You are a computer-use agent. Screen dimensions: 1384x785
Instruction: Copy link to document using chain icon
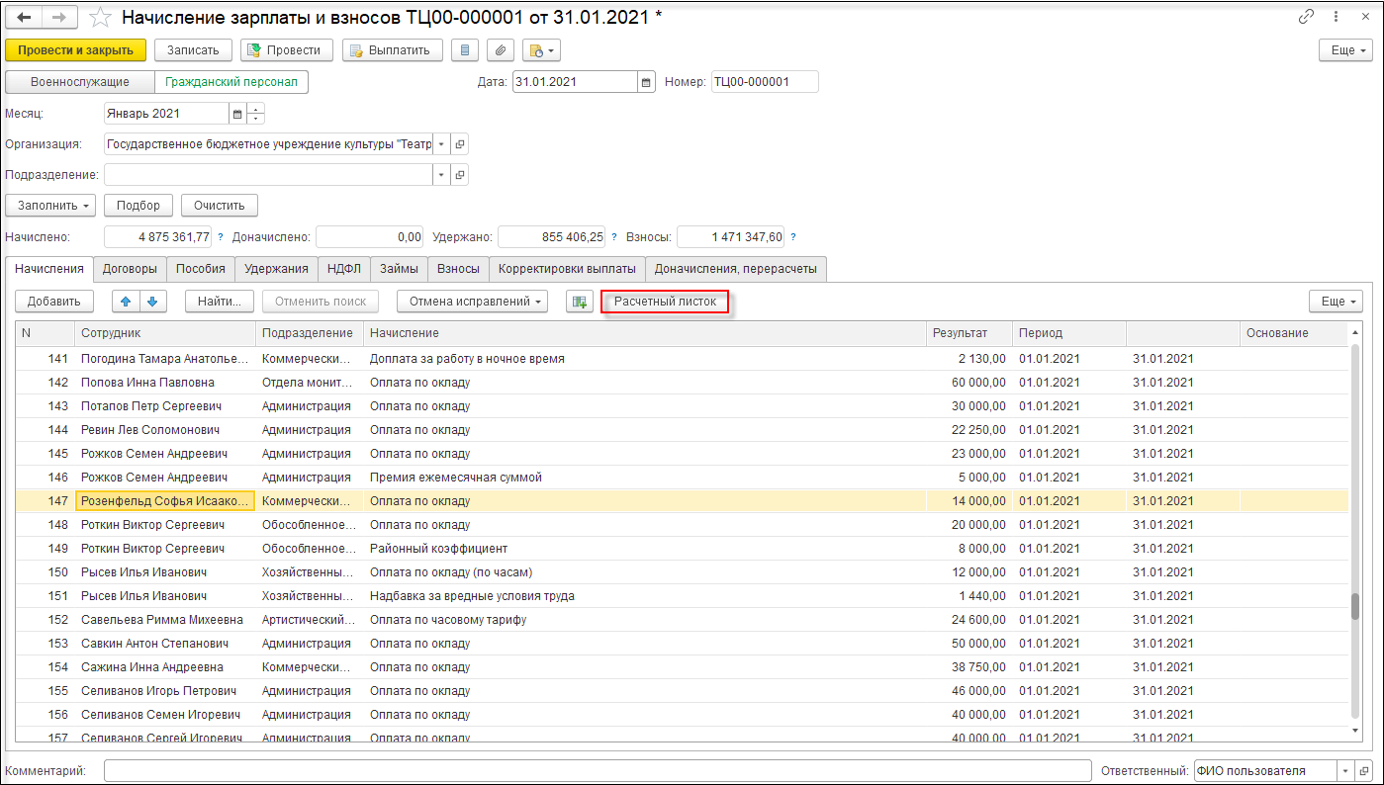click(1307, 17)
